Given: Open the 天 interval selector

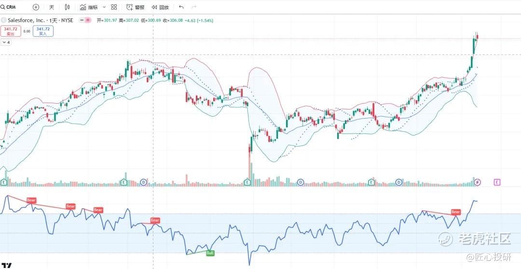Looking at the screenshot, I should click(x=52, y=7).
